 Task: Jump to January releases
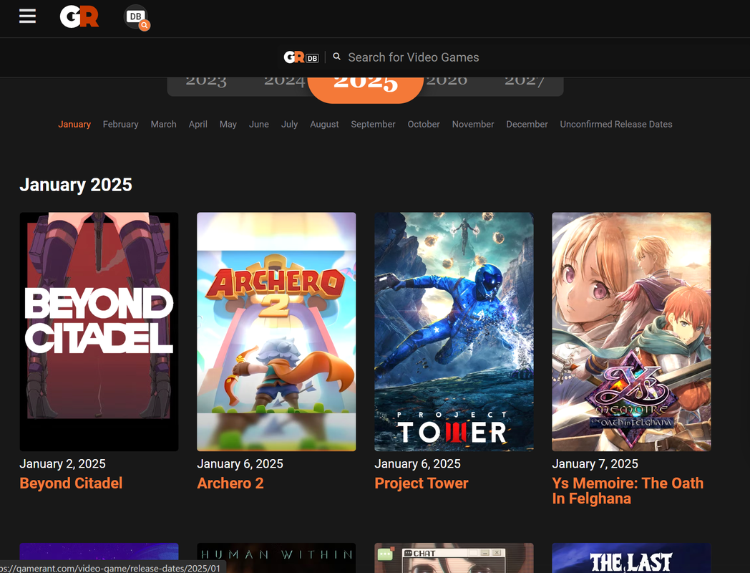point(74,125)
